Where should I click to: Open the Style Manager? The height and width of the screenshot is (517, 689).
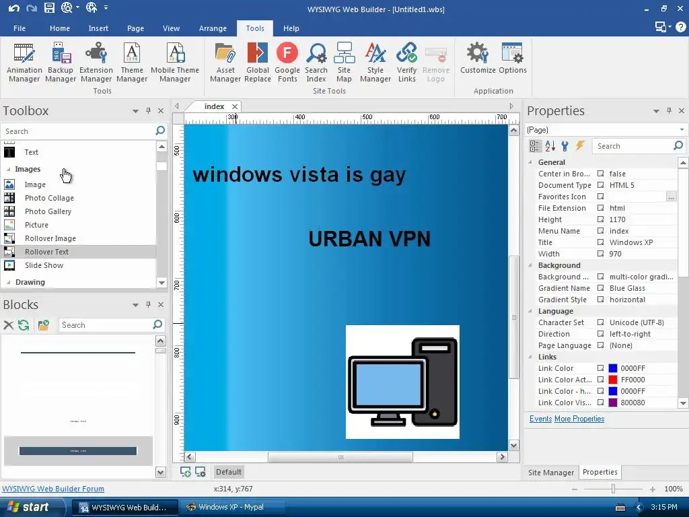375,63
